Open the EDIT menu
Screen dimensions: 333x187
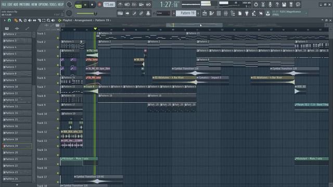tap(10, 4)
